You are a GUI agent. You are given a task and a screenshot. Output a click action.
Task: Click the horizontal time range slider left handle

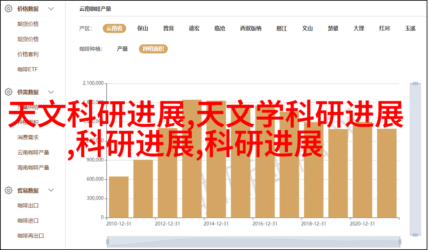[x=107, y=242]
